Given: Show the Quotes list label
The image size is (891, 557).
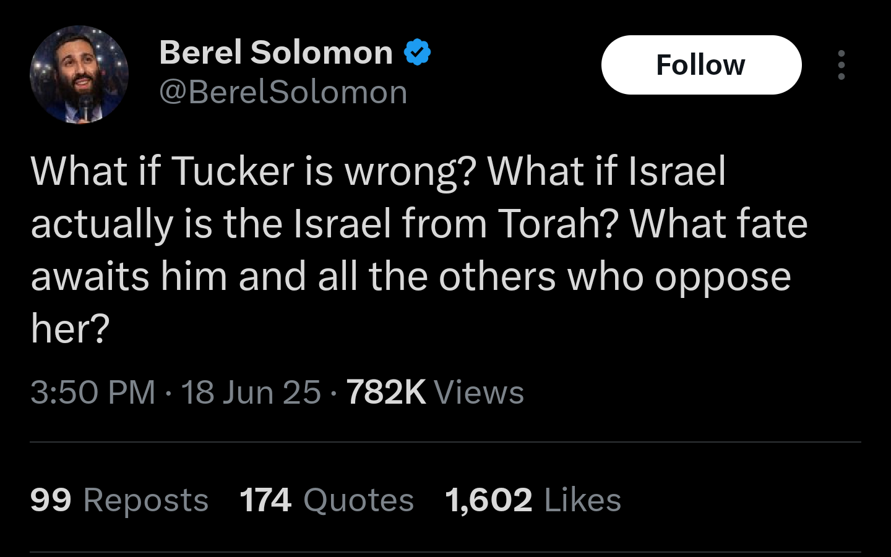Looking at the screenshot, I should (358, 500).
